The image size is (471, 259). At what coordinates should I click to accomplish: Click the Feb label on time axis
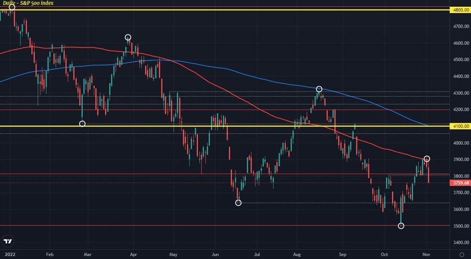50,254
